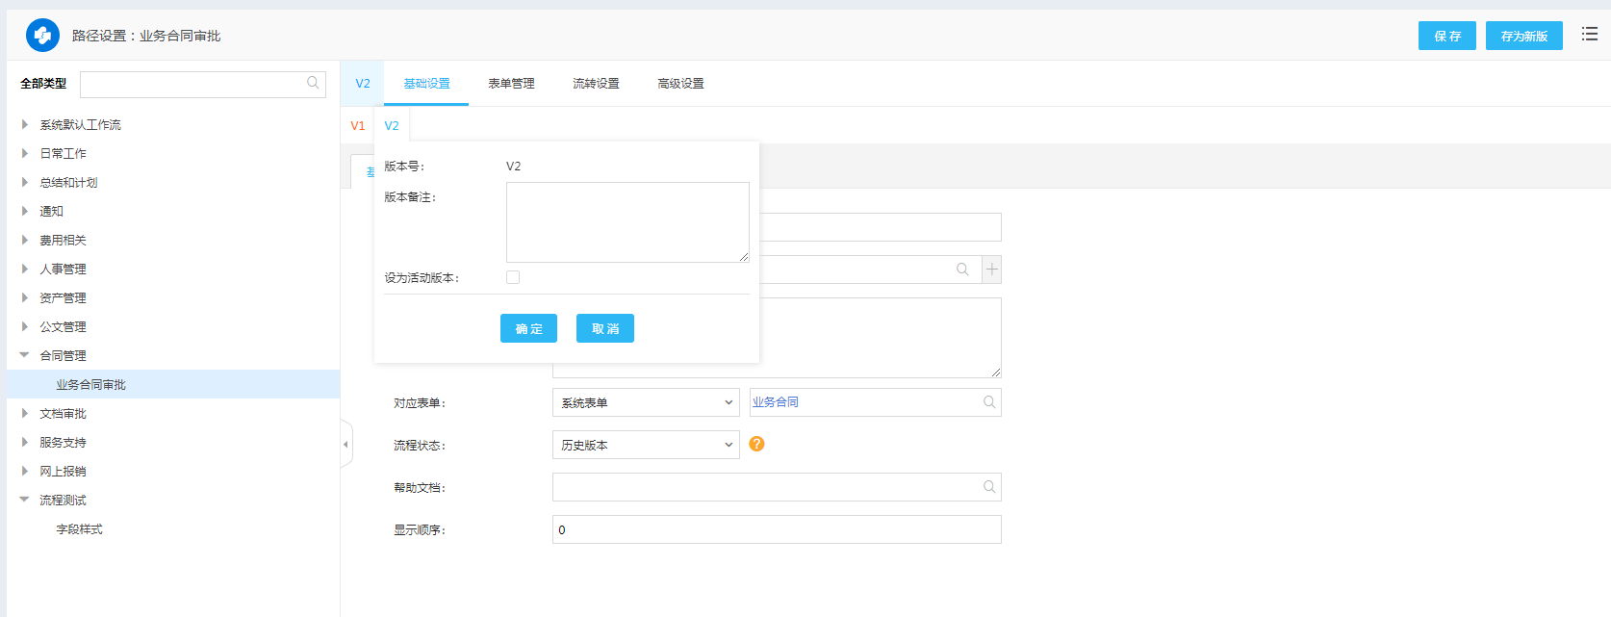1611x617 pixels.
Task: Click the search icon in 帮助文档 field
Action: [x=989, y=487]
